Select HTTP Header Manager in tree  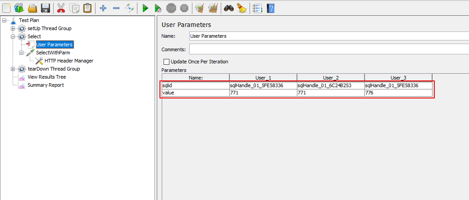click(x=68, y=61)
